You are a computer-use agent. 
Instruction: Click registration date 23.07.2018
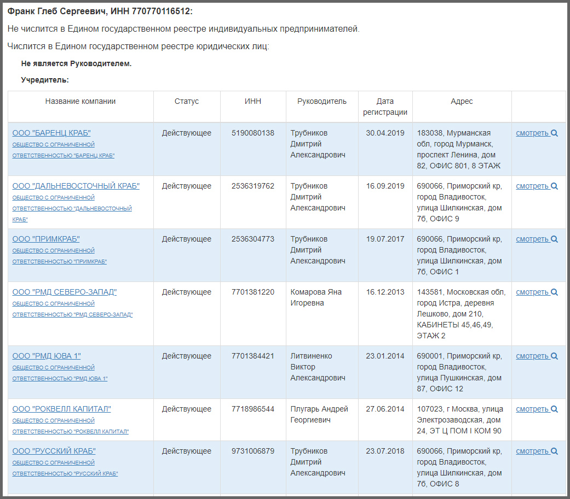pos(385,451)
